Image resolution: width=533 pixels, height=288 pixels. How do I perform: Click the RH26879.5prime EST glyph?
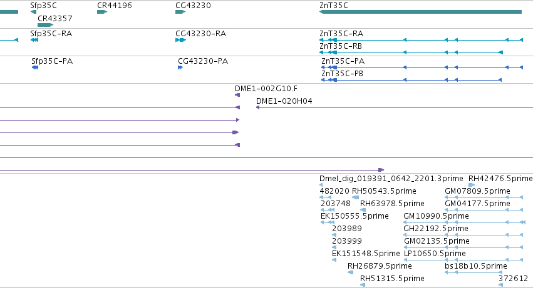[x=351, y=272]
